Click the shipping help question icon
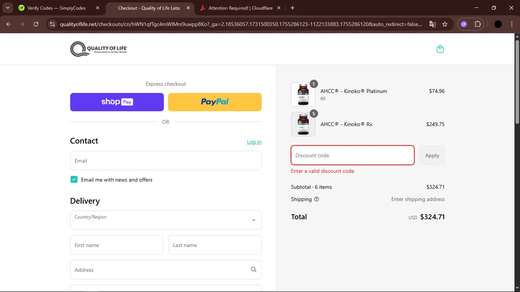This screenshot has width=520, height=292. pos(317,199)
